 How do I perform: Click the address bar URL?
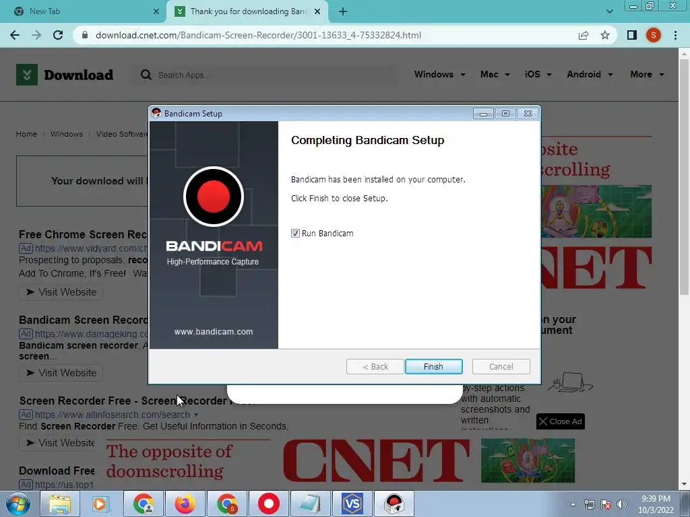(258, 35)
